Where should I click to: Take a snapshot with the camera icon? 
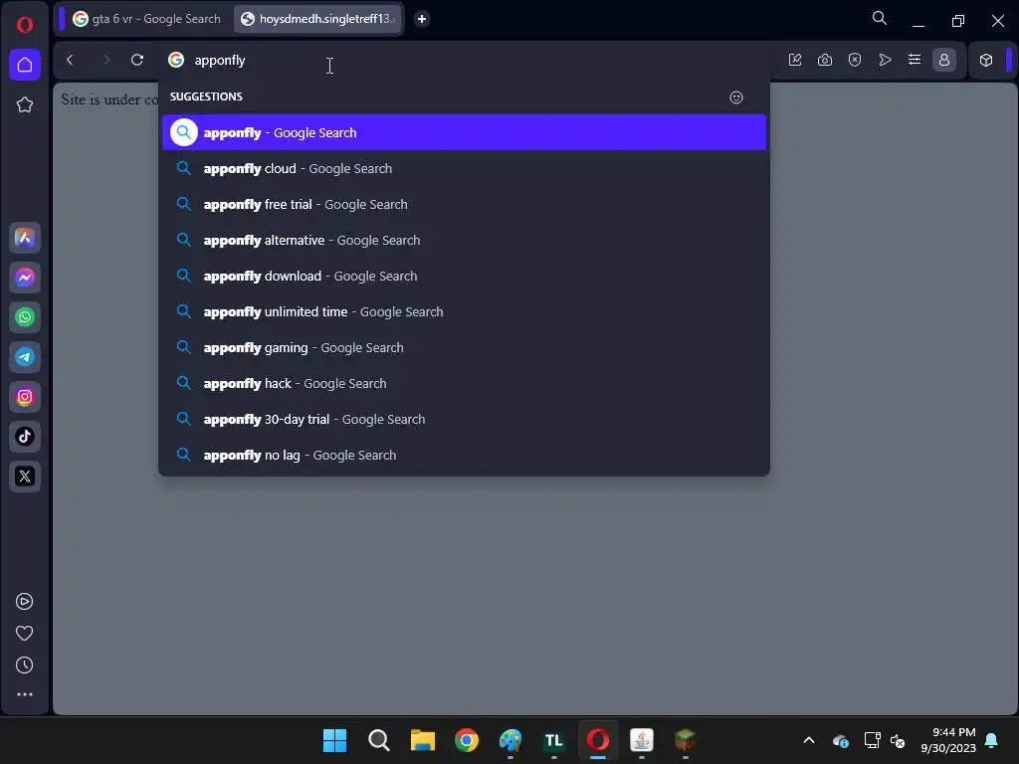(825, 60)
